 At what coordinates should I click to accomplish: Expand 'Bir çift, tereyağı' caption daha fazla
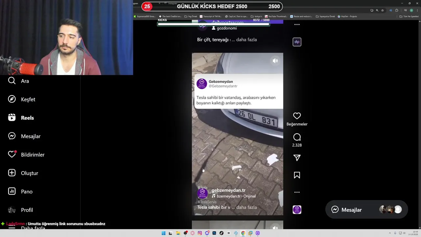point(247,39)
